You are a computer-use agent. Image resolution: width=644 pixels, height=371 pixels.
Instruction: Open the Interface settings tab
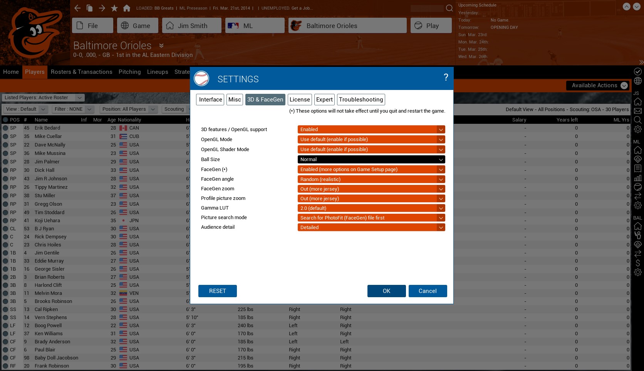pyautogui.click(x=210, y=100)
